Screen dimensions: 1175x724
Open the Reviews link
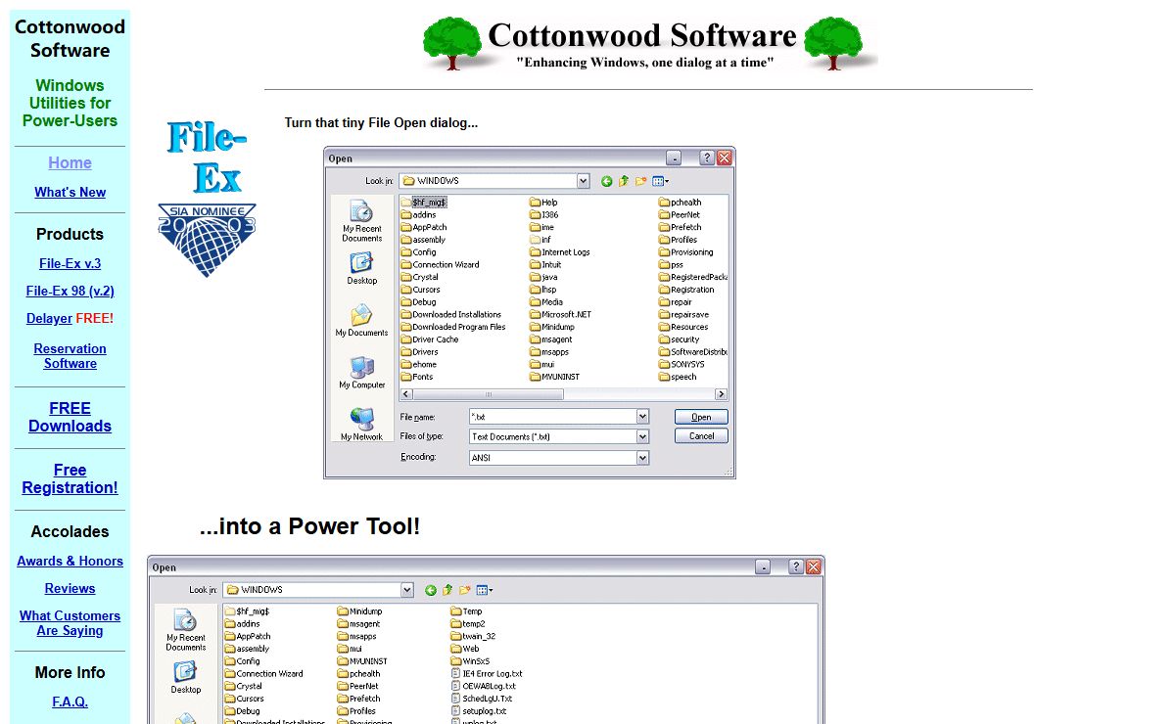[x=70, y=588]
